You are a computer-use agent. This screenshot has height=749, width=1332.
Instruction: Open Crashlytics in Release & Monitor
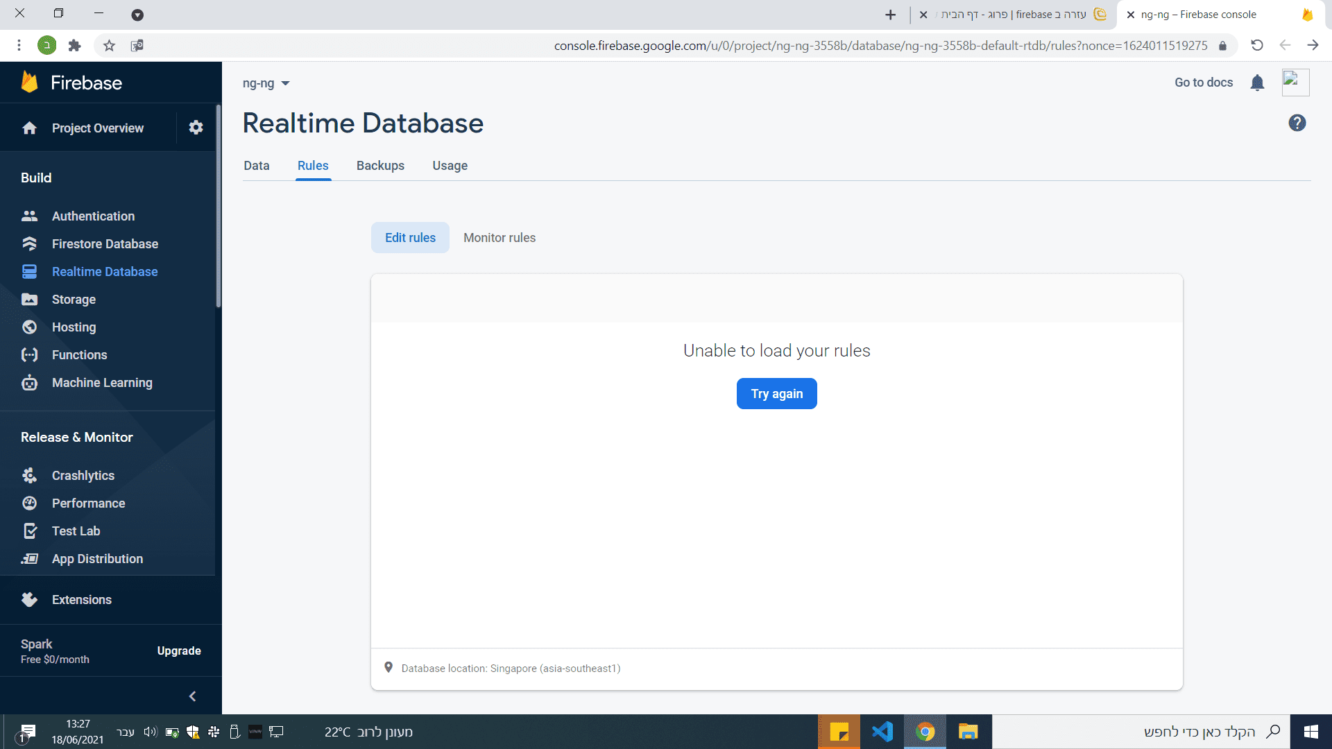83,476
